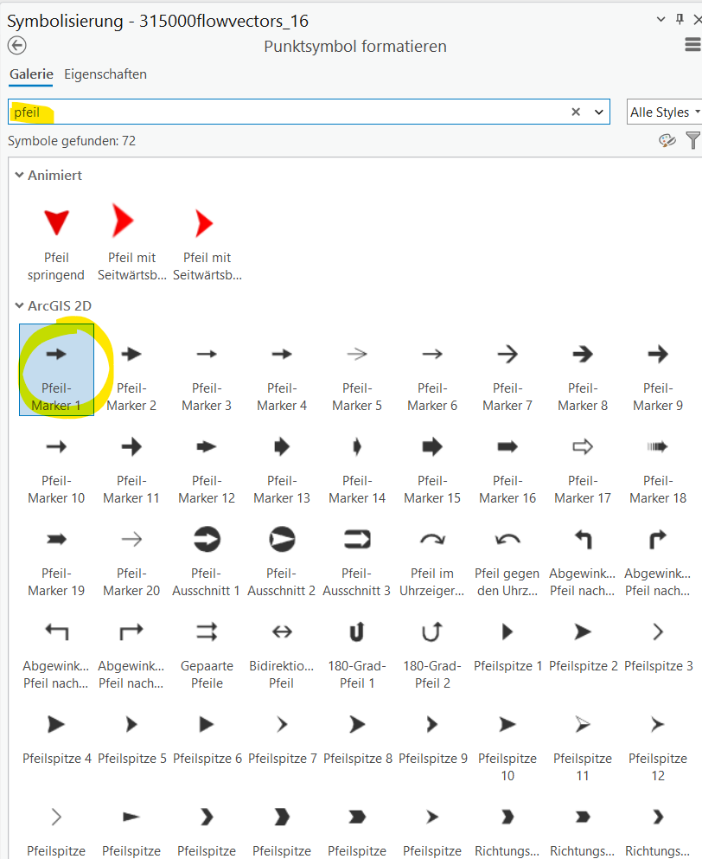Viewport: 702px width, 859px height.
Task: Select the Pfeil-Marker 12 symbol
Action: 207,463
